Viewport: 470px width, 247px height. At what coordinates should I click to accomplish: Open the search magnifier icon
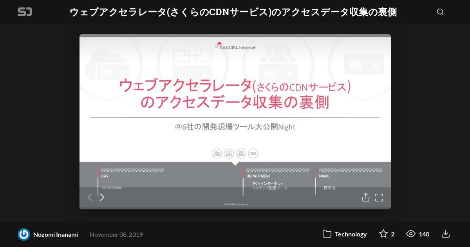[440, 12]
